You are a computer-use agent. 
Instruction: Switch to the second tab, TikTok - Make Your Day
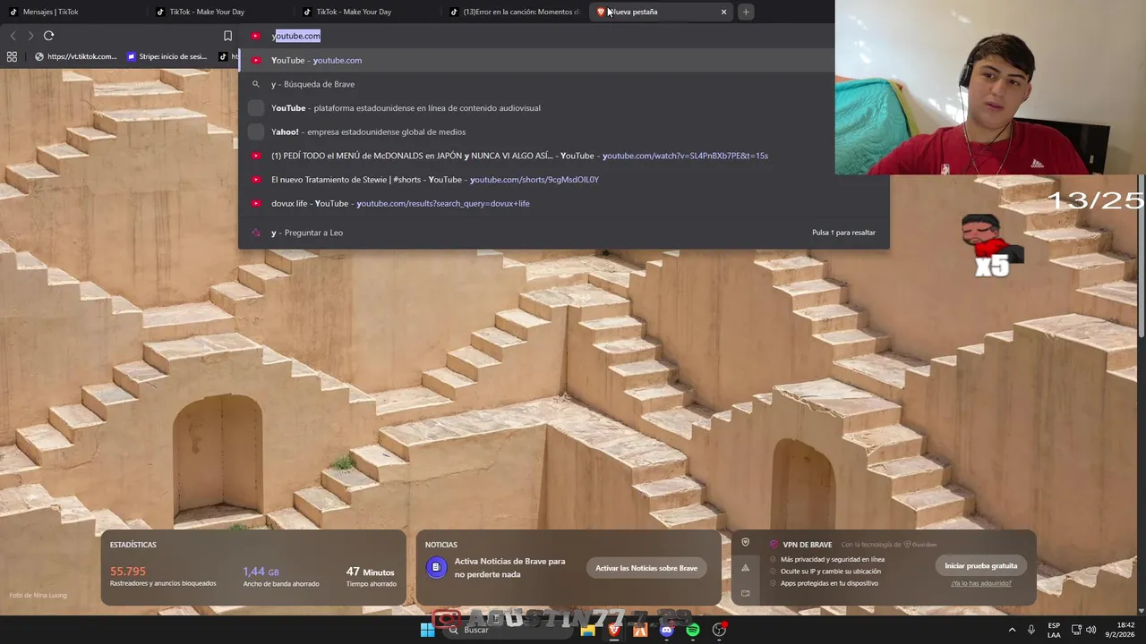pyautogui.click(x=219, y=12)
